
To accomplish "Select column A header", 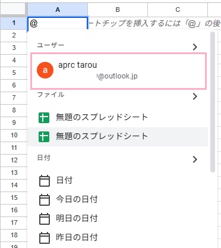I will click(x=58, y=10).
